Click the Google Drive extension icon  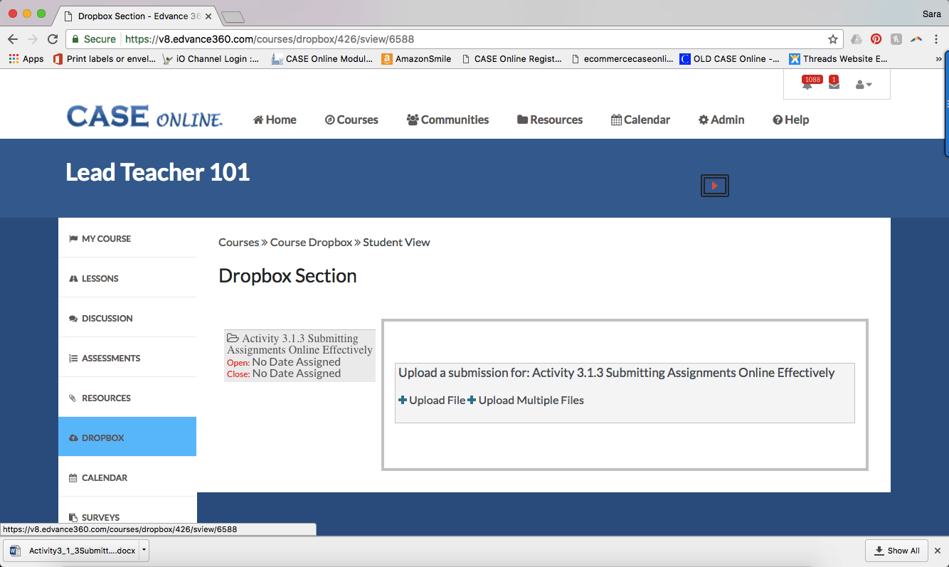point(857,39)
